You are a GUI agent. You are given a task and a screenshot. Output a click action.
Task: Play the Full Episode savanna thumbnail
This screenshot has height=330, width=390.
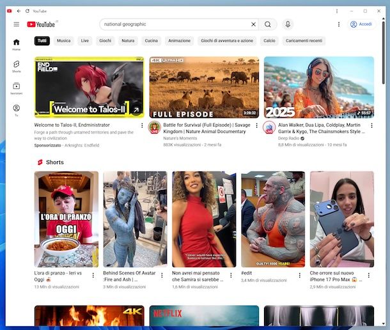(x=204, y=87)
